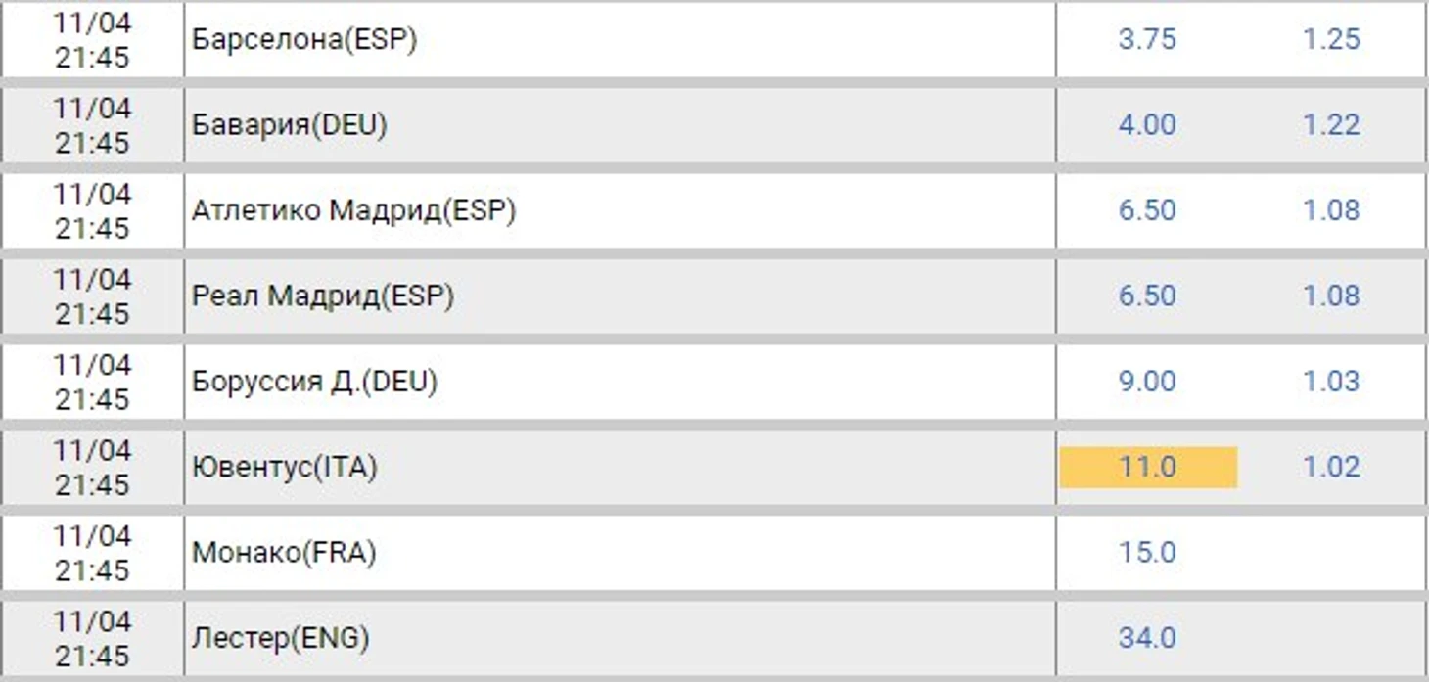This screenshot has height=682, width=1429.
Task: Open the Лестер(ENG) team name
Action: (x=281, y=639)
